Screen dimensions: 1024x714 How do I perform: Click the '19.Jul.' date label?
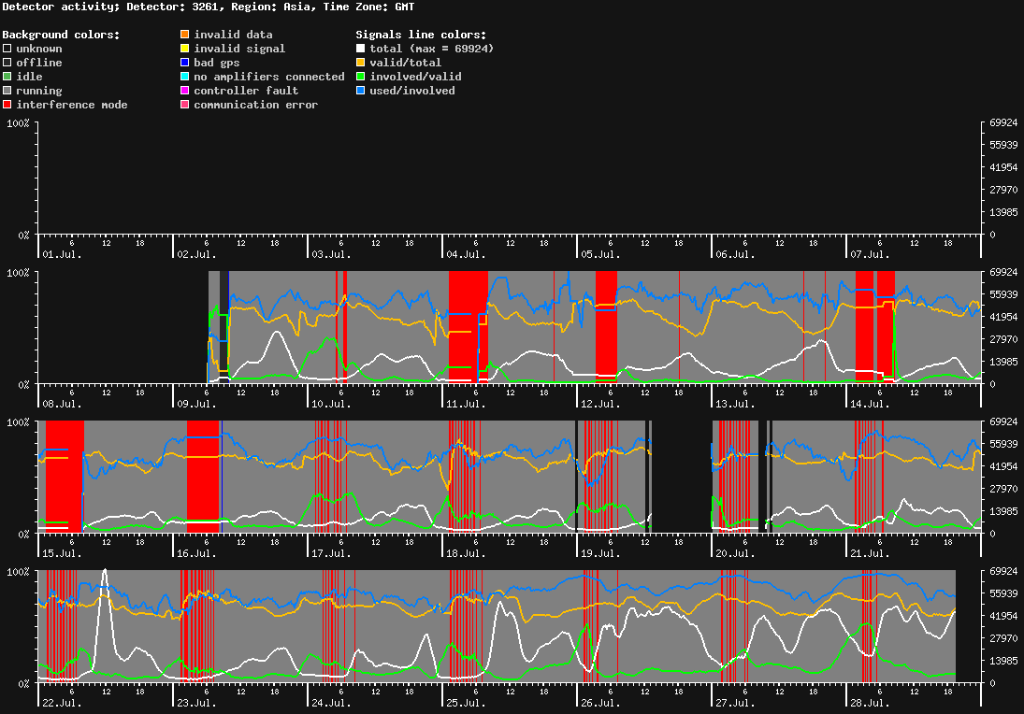[x=600, y=553]
